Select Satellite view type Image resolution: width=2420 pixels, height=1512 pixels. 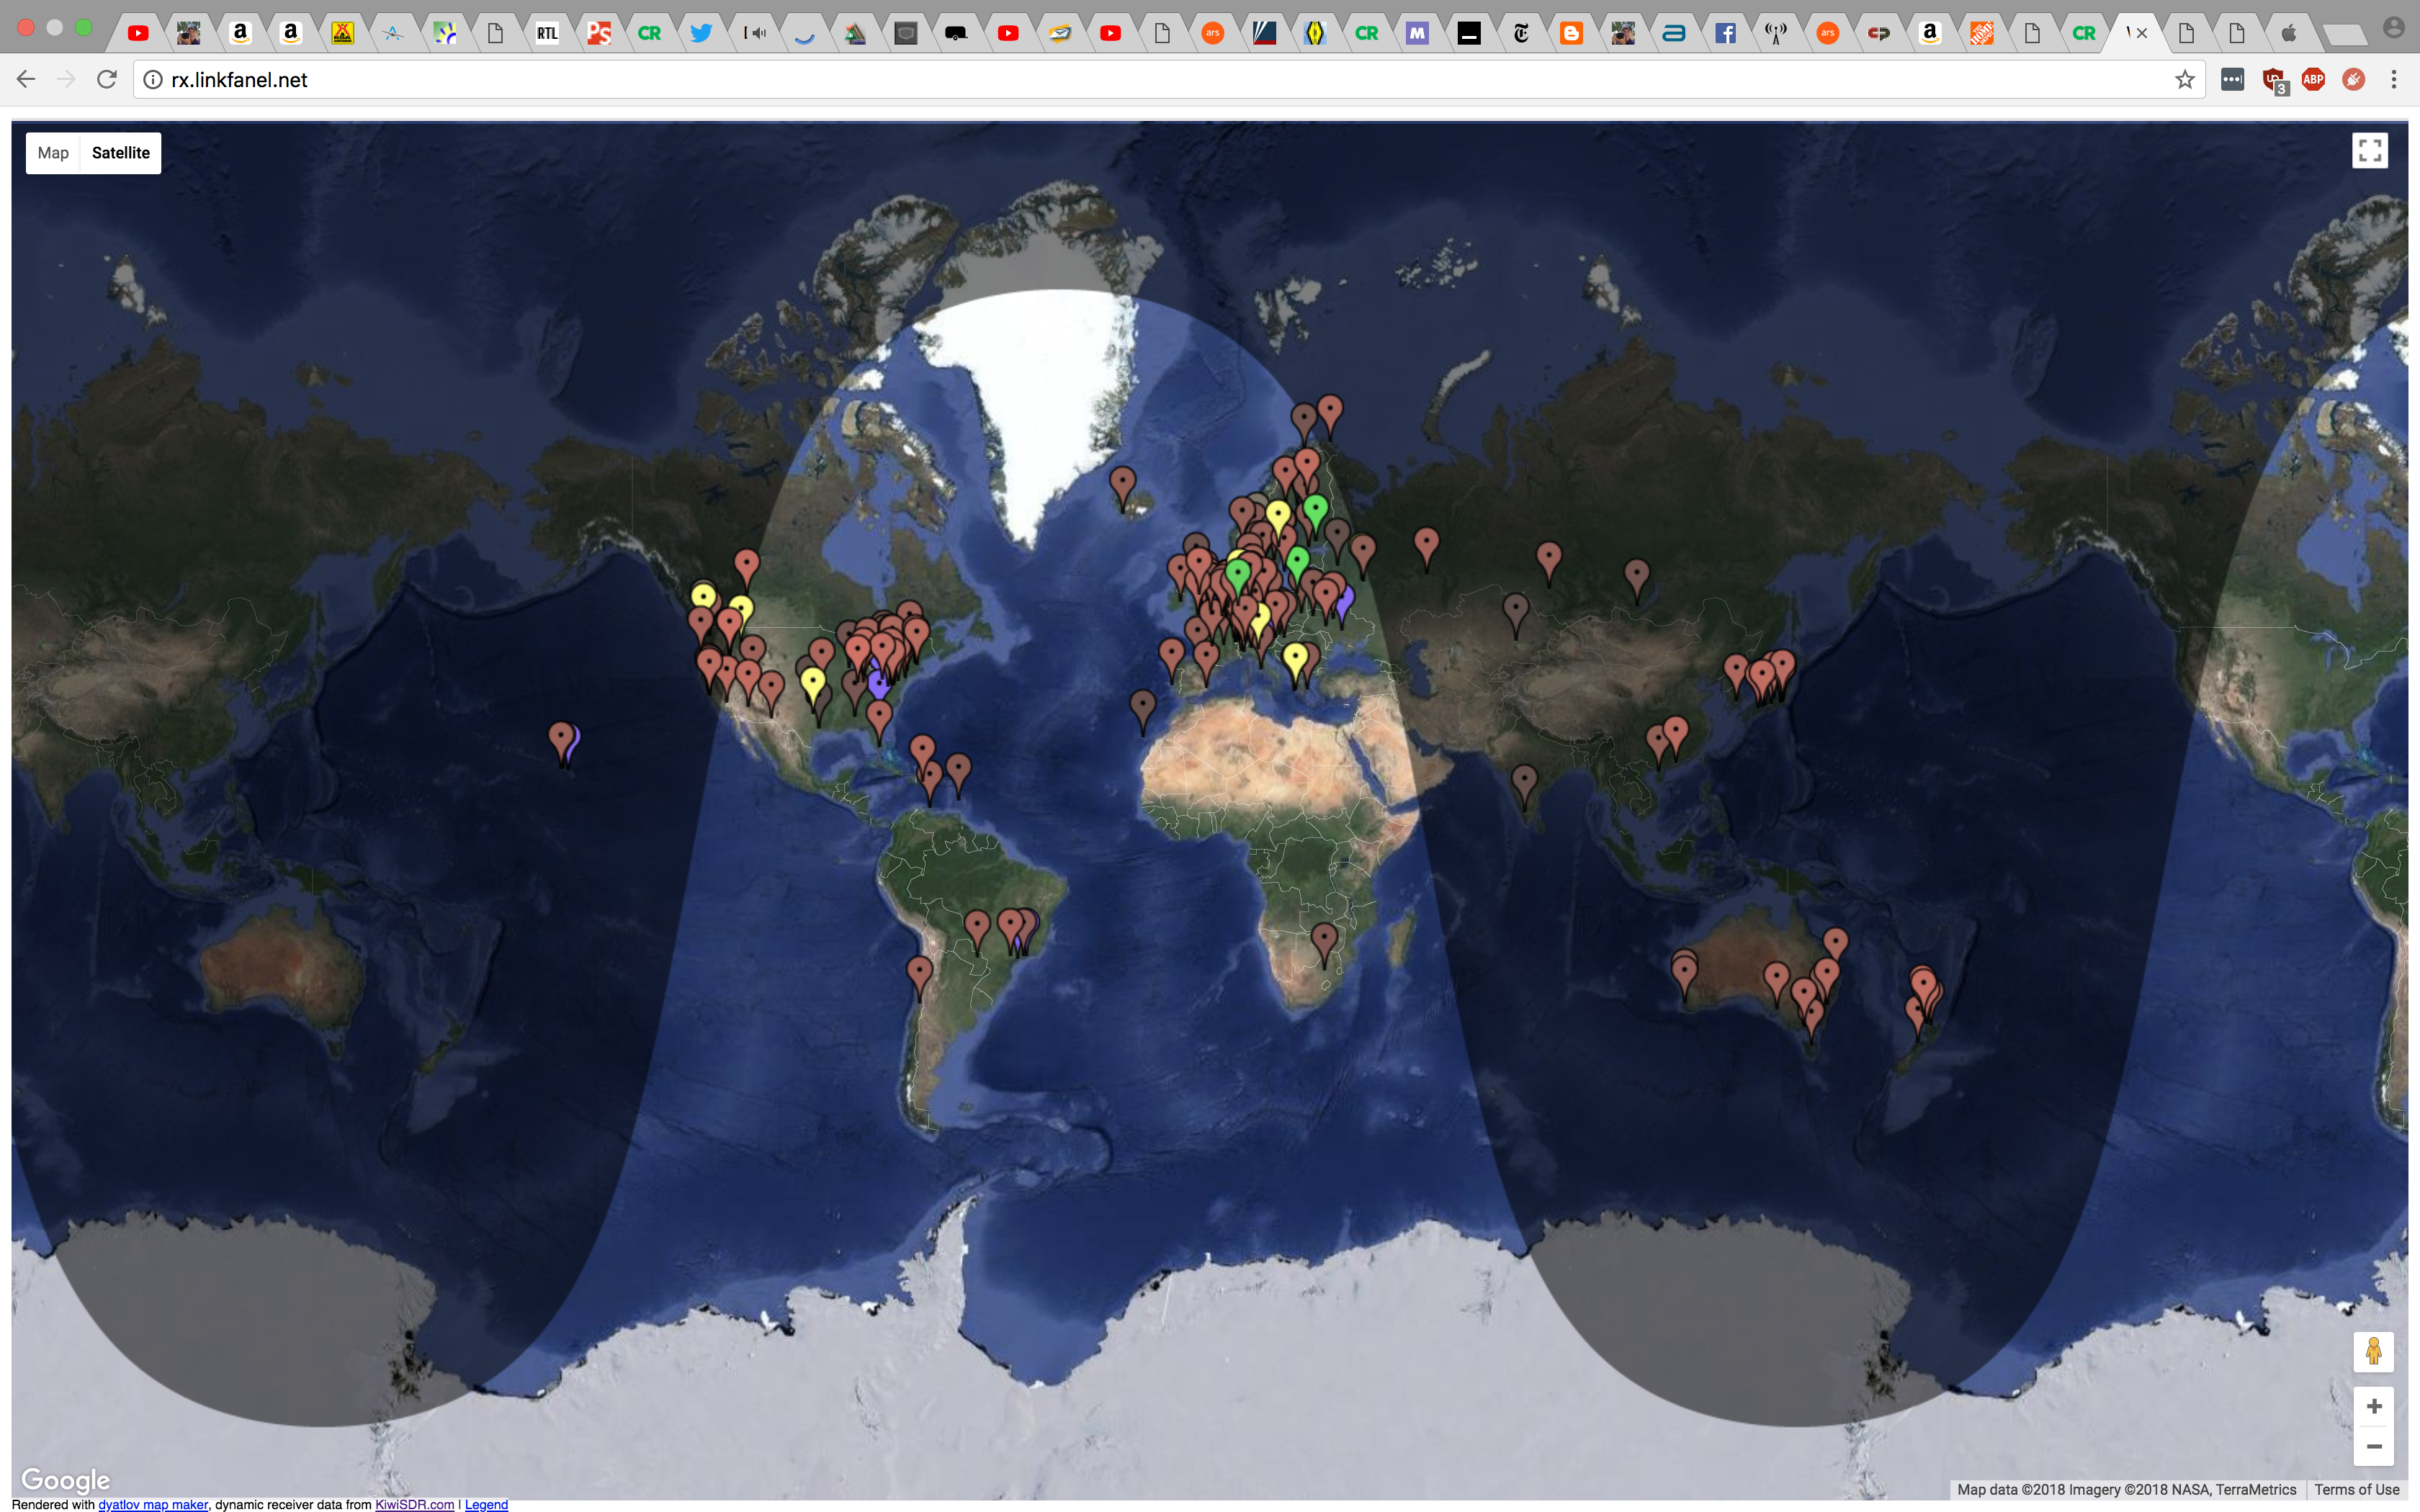pos(120,153)
